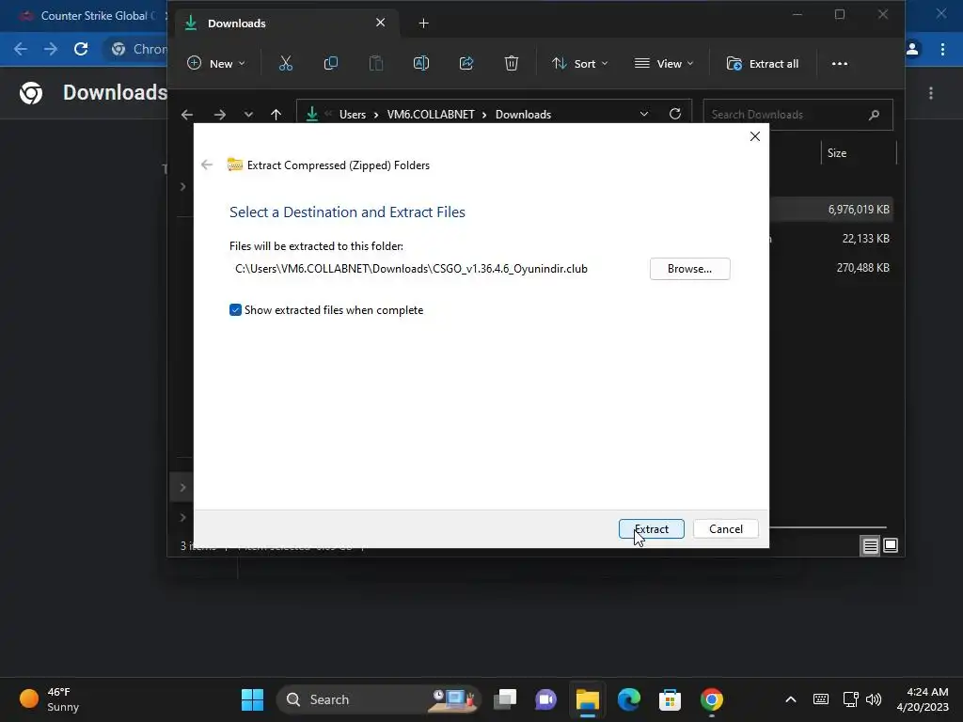The image size is (963, 722).
Task: Click Downloads in the address breadcrumb
Action: 523,114
